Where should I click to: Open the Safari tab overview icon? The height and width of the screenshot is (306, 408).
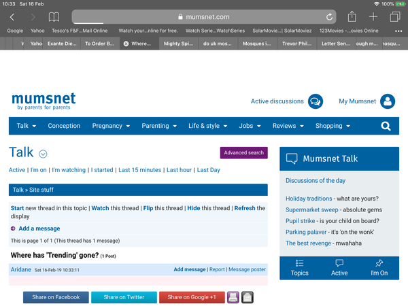pyautogui.click(x=395, y=17)
